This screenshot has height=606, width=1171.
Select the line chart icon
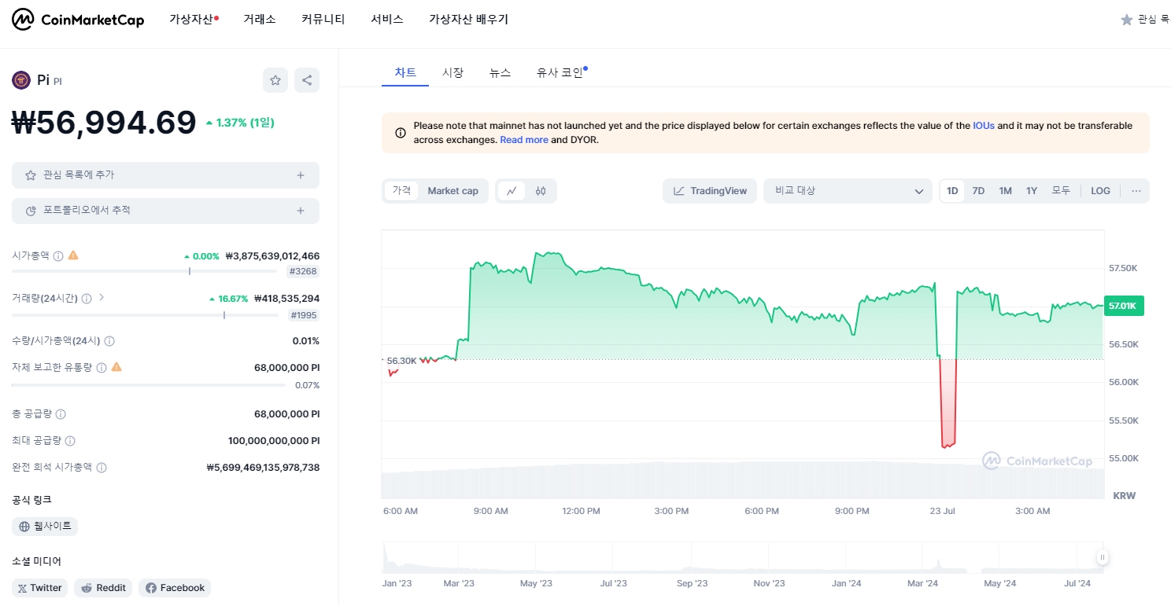pos(512,191)
